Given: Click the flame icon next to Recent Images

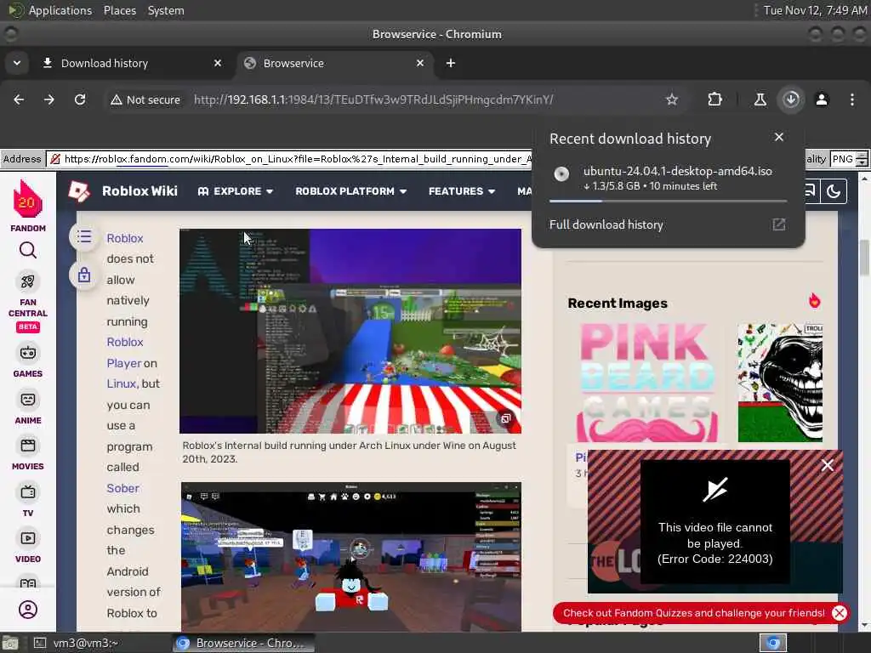Looking at the screenshot, I should [x=814, y=301].
